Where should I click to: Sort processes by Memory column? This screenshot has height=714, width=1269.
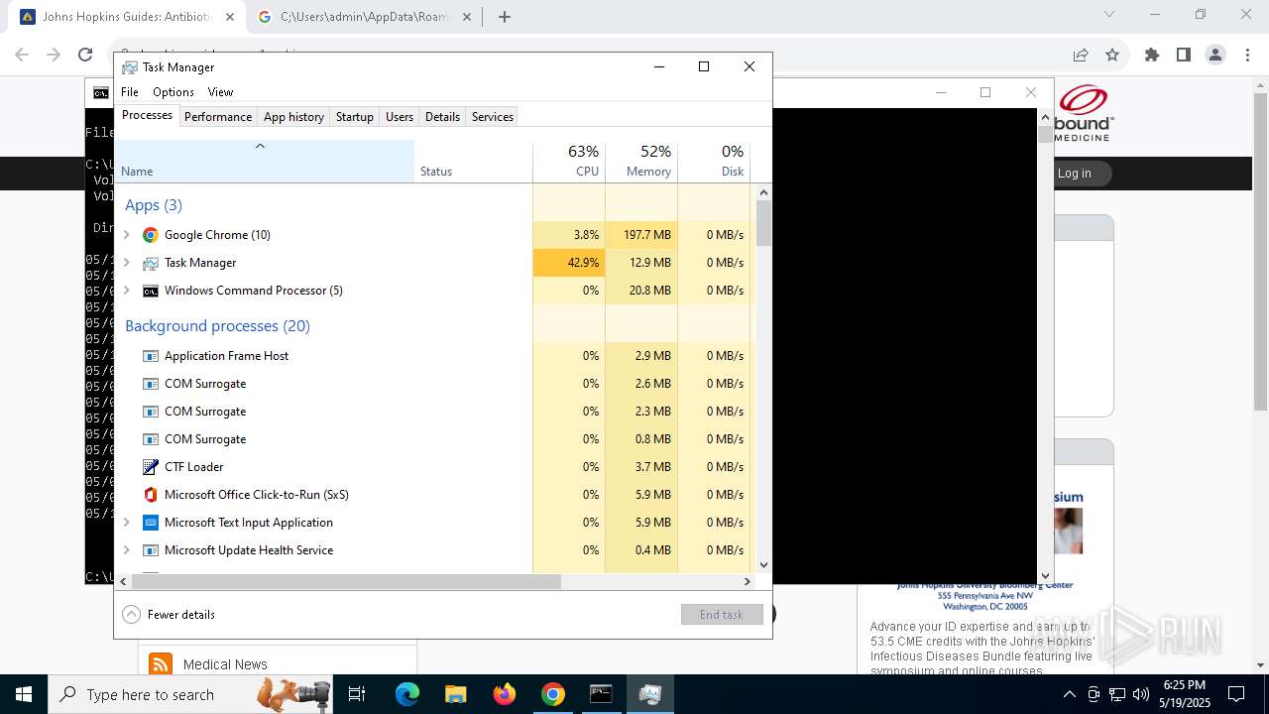point(641,161)
